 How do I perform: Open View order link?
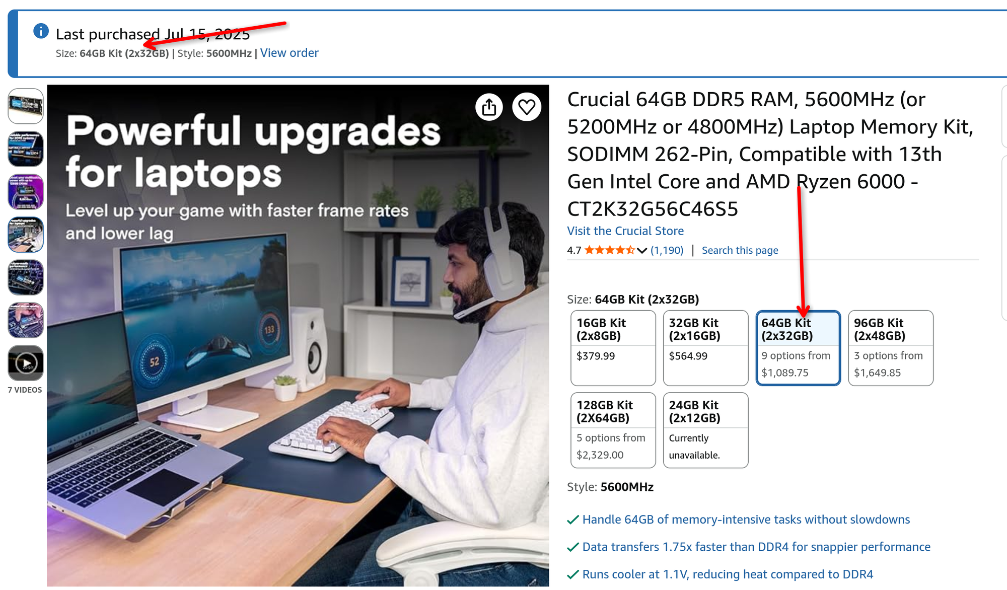[290, 53]
